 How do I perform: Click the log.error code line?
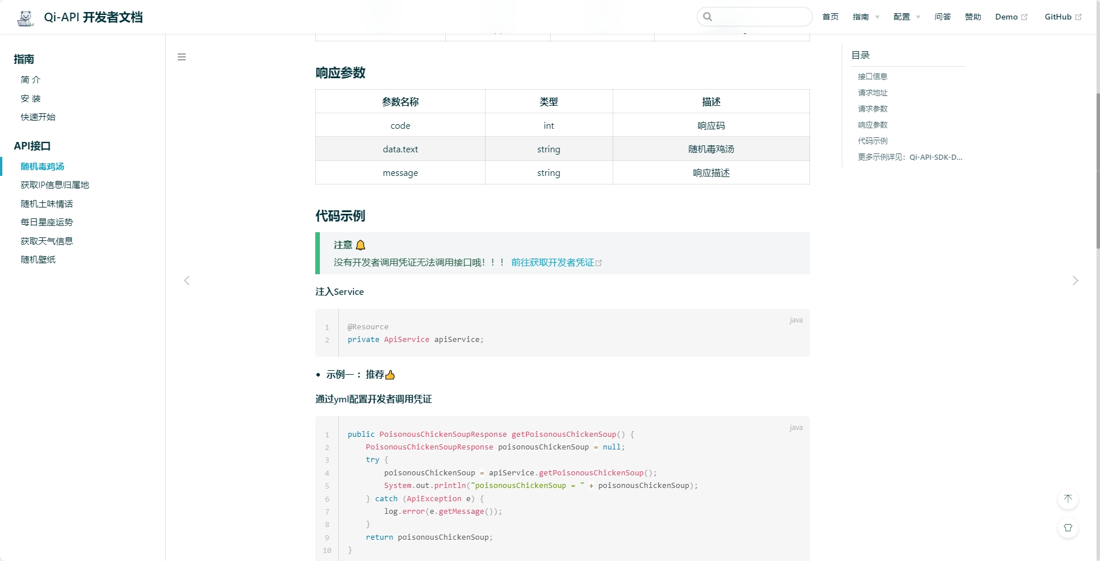(x=443, y=511)
